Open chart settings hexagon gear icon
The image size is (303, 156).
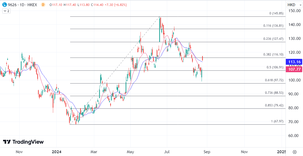(x=295, y=152)
